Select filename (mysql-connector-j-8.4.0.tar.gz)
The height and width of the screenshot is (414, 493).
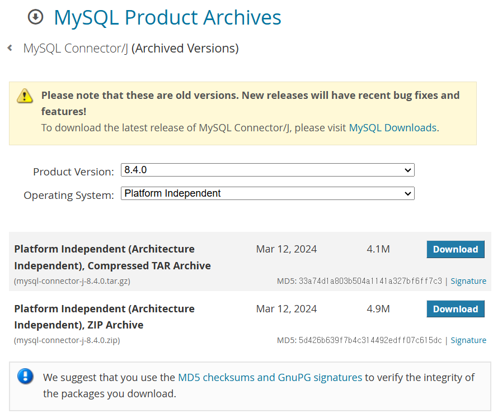coord(72,281)
